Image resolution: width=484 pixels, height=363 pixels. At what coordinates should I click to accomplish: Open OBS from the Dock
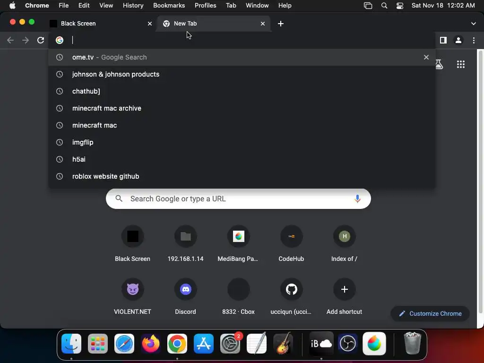348,344
